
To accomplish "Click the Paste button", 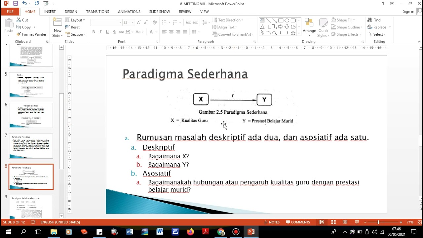I will [x=9, y=26].
